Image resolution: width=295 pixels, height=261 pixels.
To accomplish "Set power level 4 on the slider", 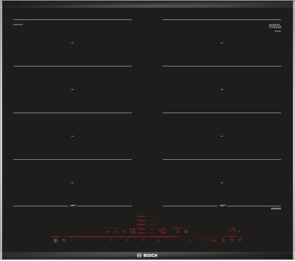I will tap(127, 240).
